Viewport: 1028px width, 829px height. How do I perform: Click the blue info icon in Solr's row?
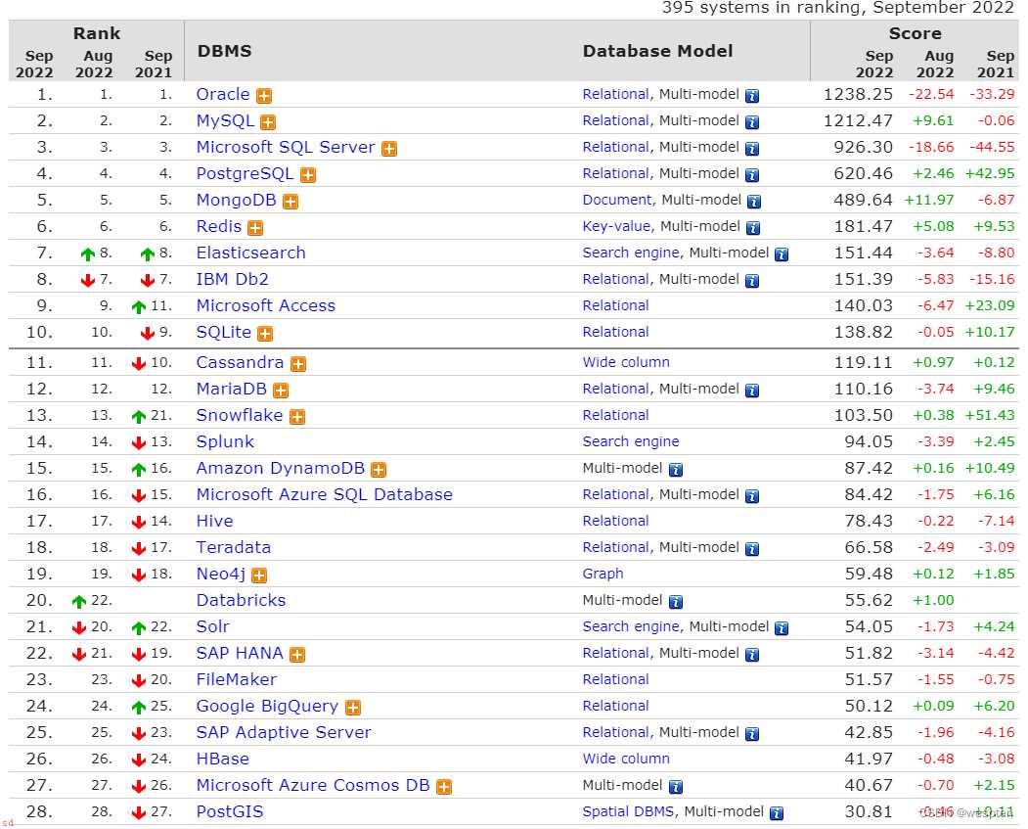point(782,627)
